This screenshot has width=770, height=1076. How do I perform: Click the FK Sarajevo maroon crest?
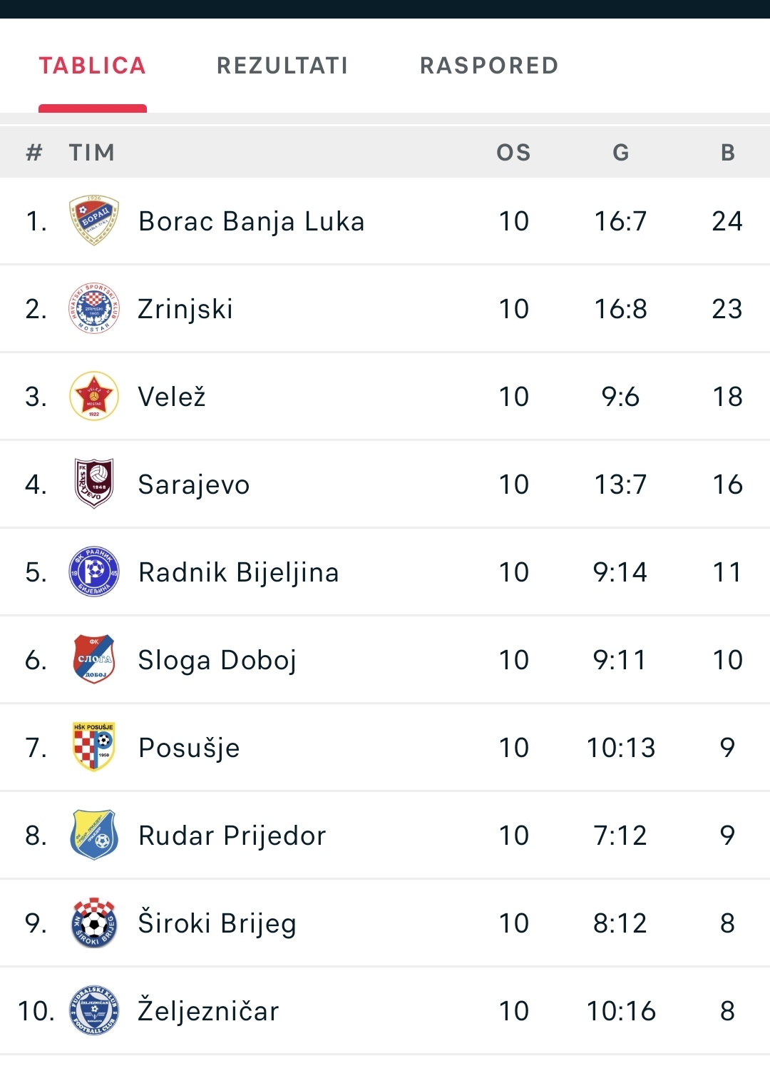94,484
